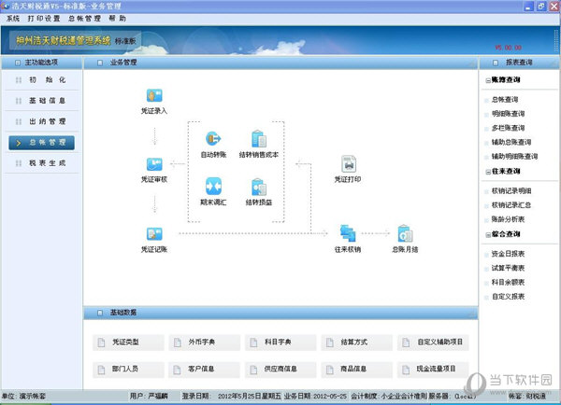Open the 科目字典 basic data button
Viewport: 561px width, 405px height.
click(x=282, y=343)
